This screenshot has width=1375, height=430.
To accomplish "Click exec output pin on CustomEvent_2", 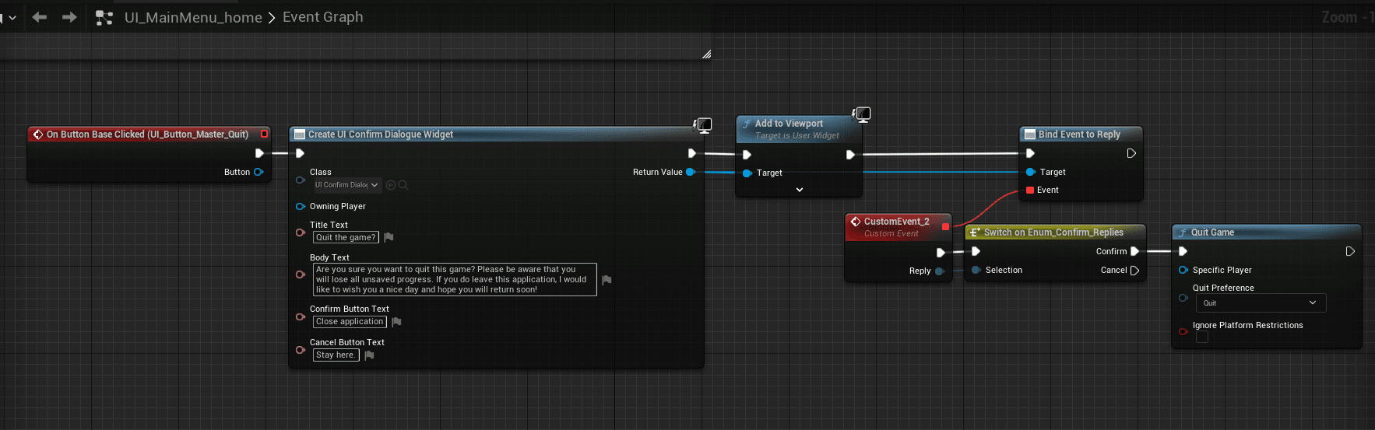I will 941,253.
